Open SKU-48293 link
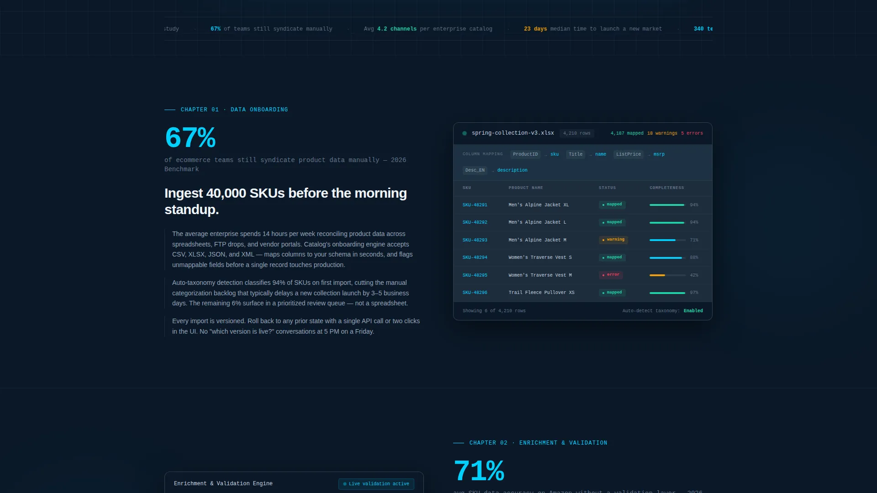Image resolution: width=877 pixels, height=493 pixels. 475,240
